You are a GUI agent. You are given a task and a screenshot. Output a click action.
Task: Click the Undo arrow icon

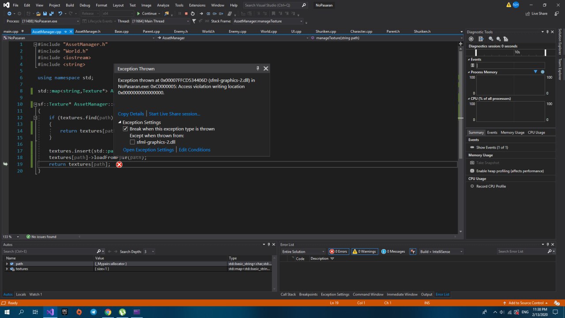[60, 13]
